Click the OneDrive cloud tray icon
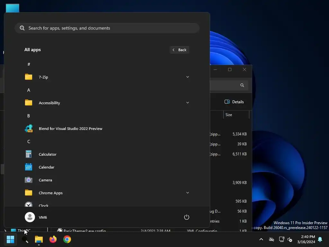 click(x=271, y=239)
